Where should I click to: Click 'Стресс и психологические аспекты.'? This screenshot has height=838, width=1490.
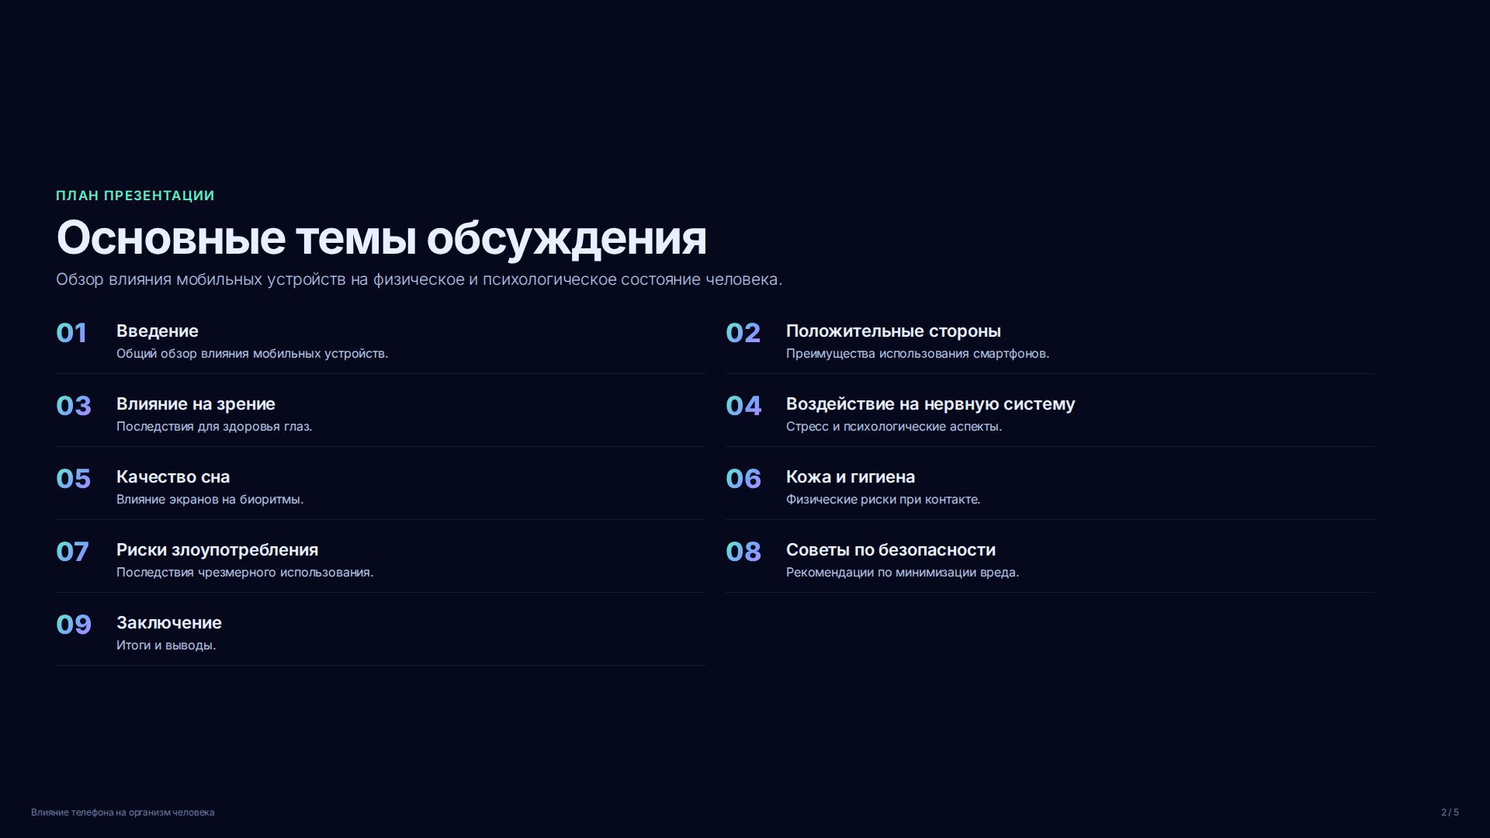coord(894,427)
